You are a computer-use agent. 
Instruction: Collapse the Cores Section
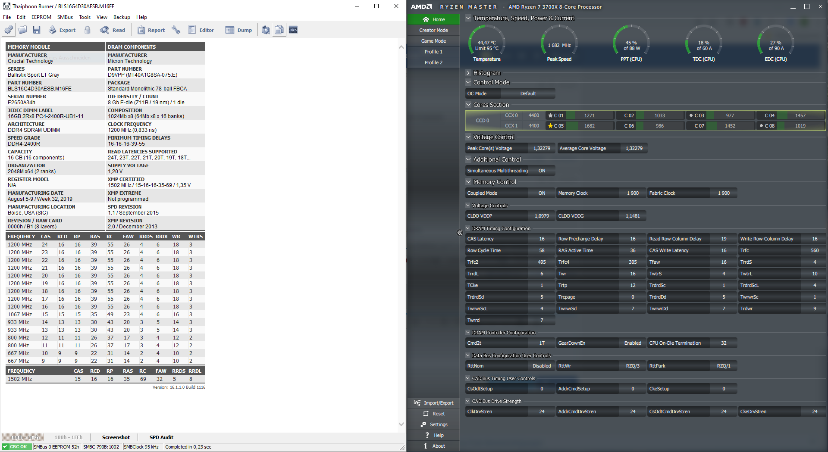pyautogui.click(x=468, y=105)
